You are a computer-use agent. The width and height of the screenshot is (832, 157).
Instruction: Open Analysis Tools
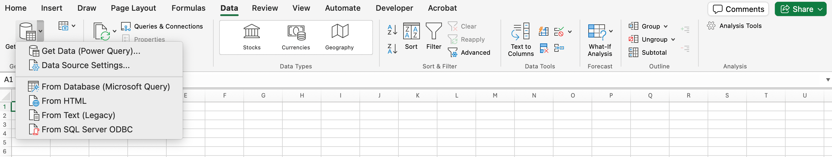tap(734, 26)
